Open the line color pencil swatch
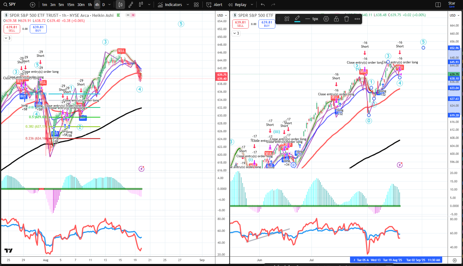Screen dimensions: 463x266 [x=297, y=19]
